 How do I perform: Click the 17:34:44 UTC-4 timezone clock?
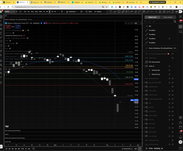[127, 149]
